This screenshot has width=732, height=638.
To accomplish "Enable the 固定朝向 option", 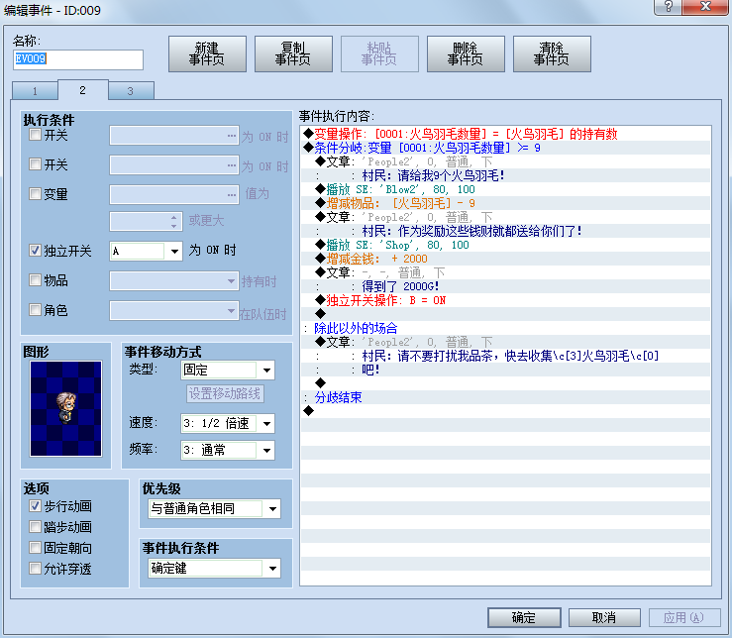I will (35, 548).
